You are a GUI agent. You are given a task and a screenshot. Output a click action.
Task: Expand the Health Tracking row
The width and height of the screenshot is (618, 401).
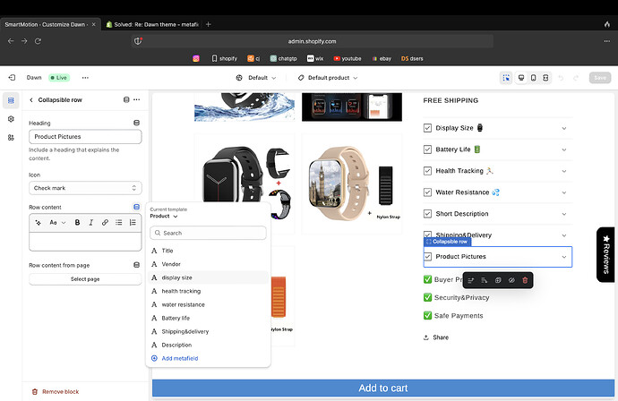[497, 171]
